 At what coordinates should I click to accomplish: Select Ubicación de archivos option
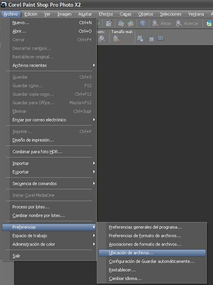[152, 253]
